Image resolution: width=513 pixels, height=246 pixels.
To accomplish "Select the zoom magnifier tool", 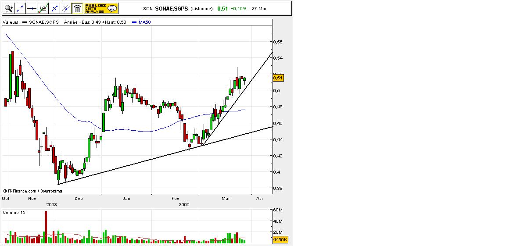I will (9, 8).
